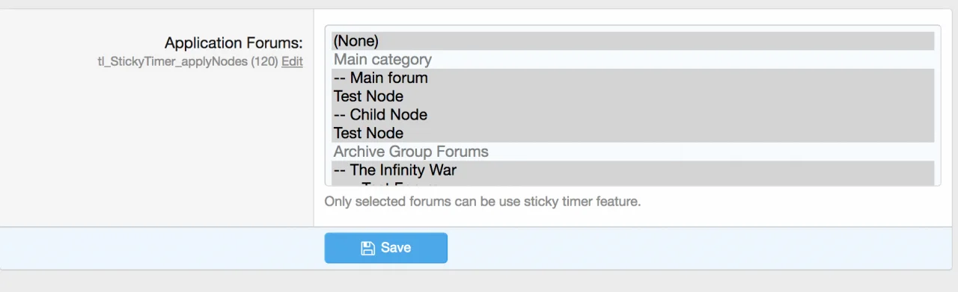Click the Application Forums field label
Screen dimensions: 958x292
click(234, 43)
